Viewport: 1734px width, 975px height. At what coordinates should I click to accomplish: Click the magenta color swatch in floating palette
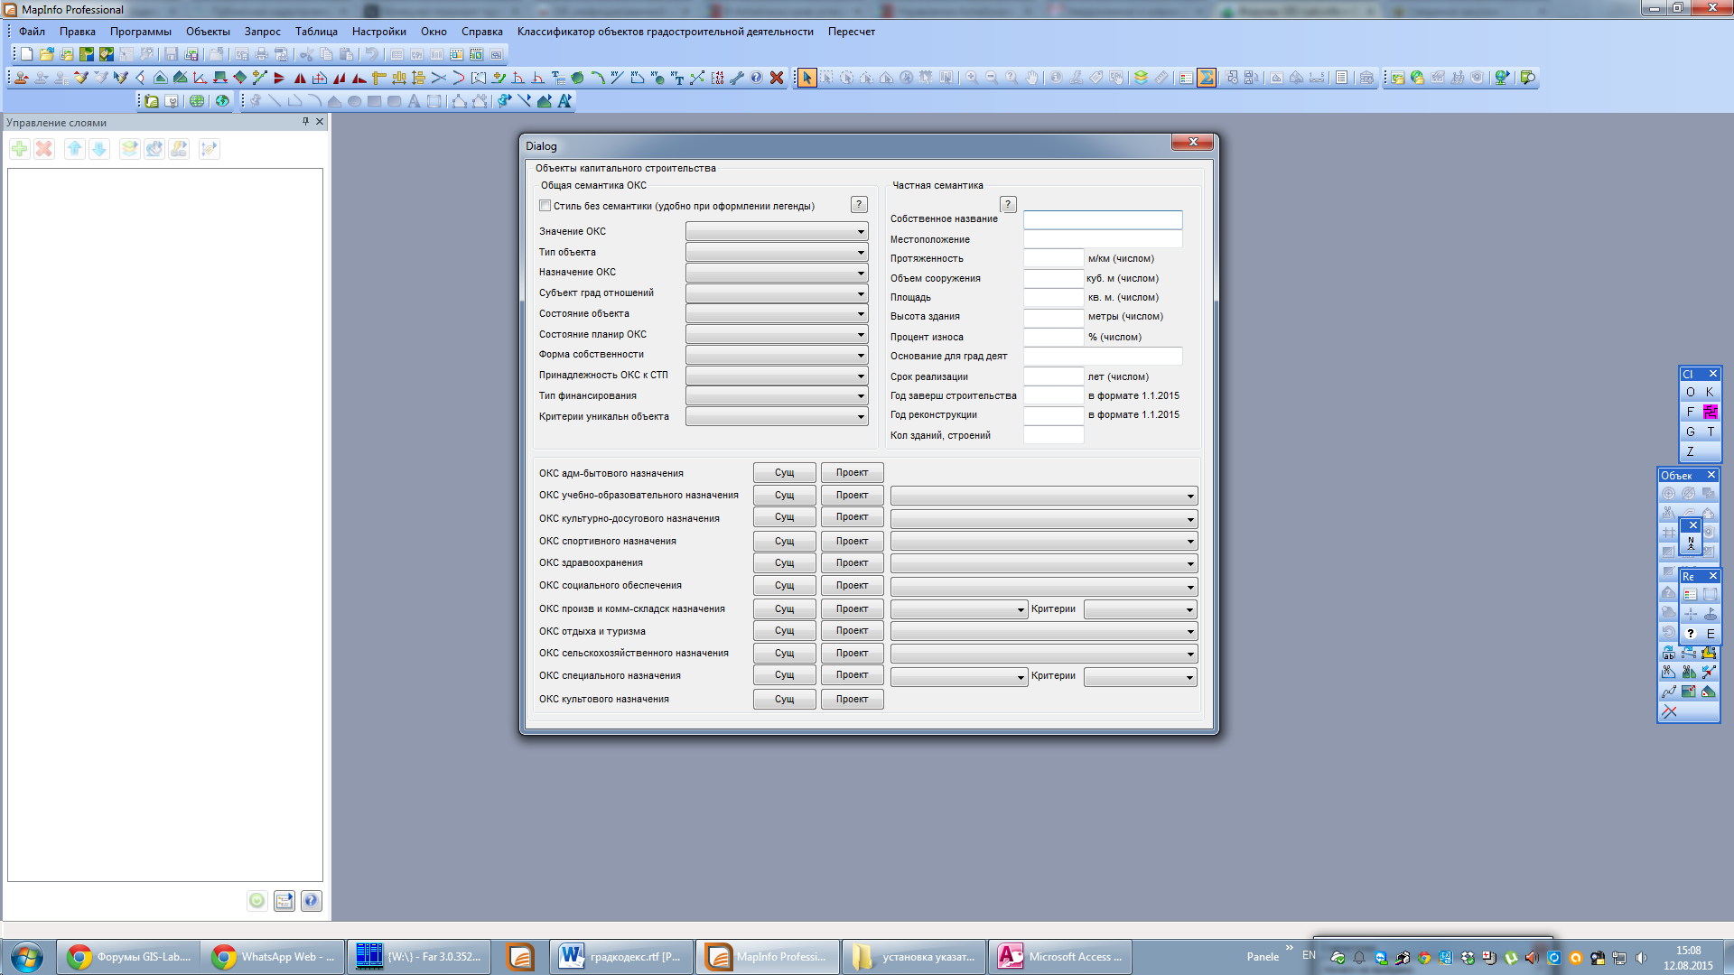coord(1710,412)
